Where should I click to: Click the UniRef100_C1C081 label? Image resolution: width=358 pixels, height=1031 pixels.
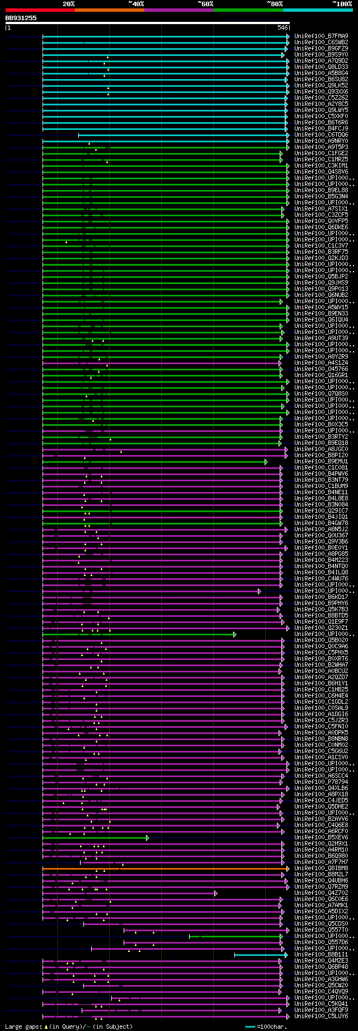(x=321, y=468)
